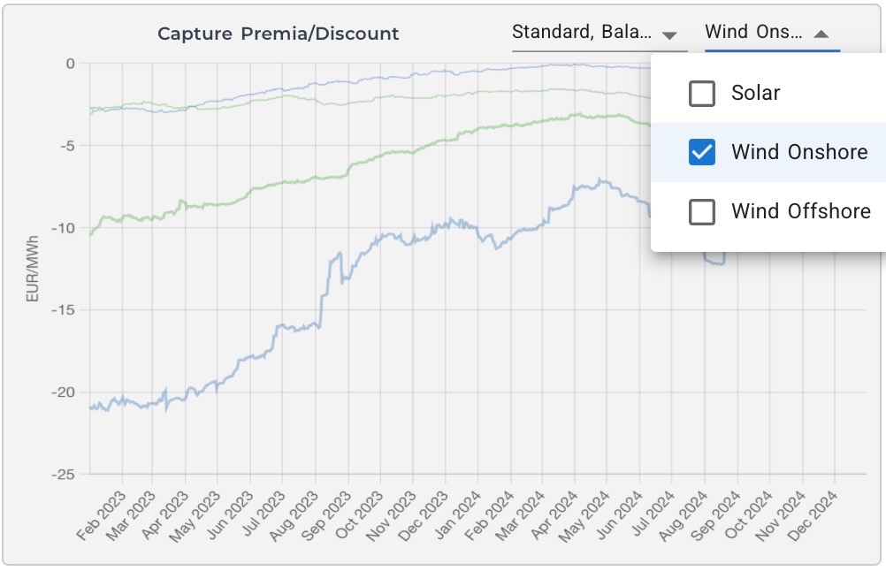Image resolution: width=886 pixels, height=571 pixels.
Task: Click the arrow icon beside "Standard, Bala..."
Action: (669, 35)
